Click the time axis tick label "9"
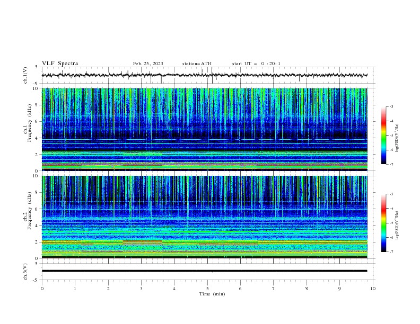420x324 pixels. (339, 289)
